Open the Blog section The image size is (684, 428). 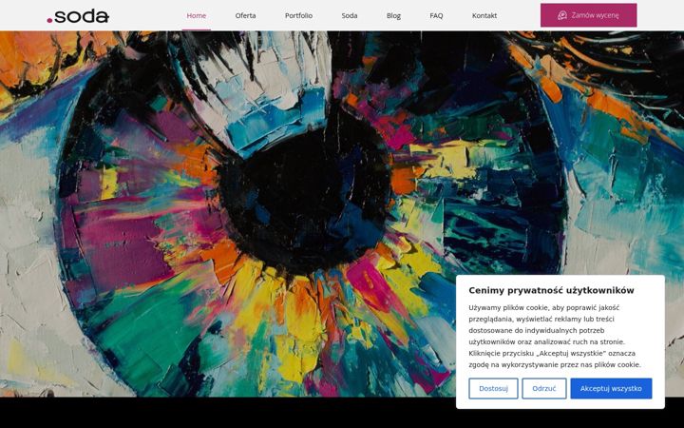click(x=393, y=15)
